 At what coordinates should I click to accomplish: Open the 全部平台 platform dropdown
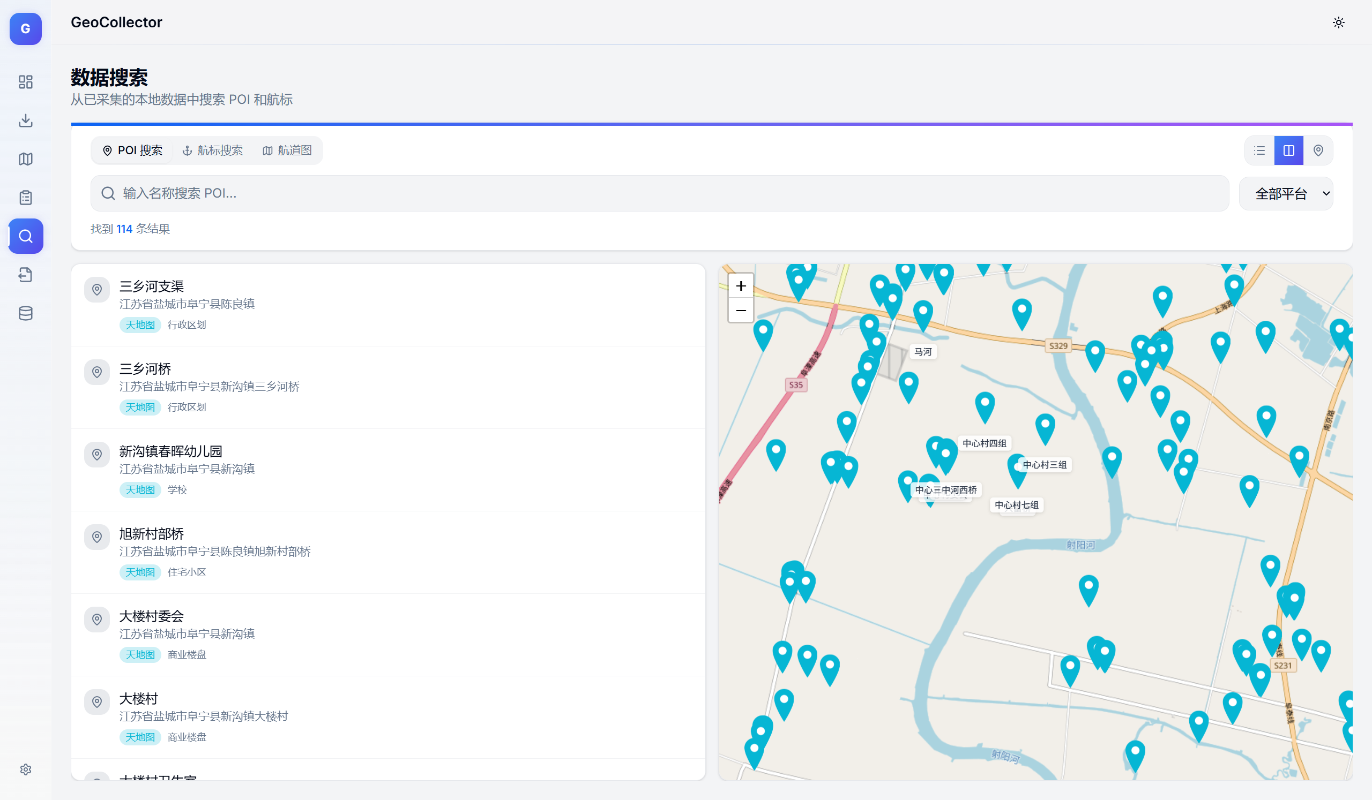click(x=1285, y=194)
